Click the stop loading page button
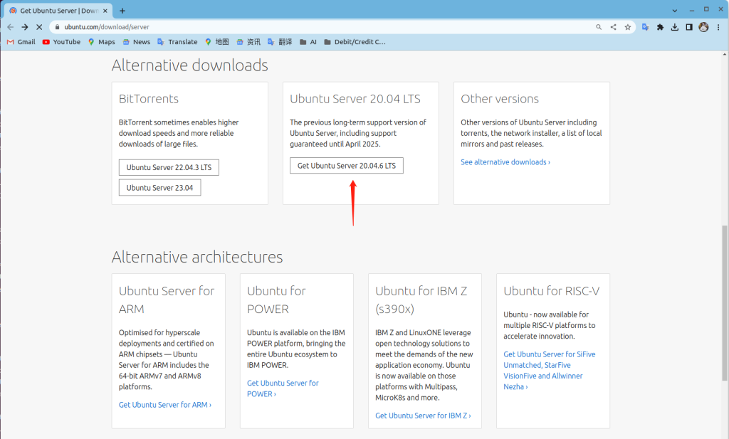This screenshot has width=729, height=439. [38, 27]
